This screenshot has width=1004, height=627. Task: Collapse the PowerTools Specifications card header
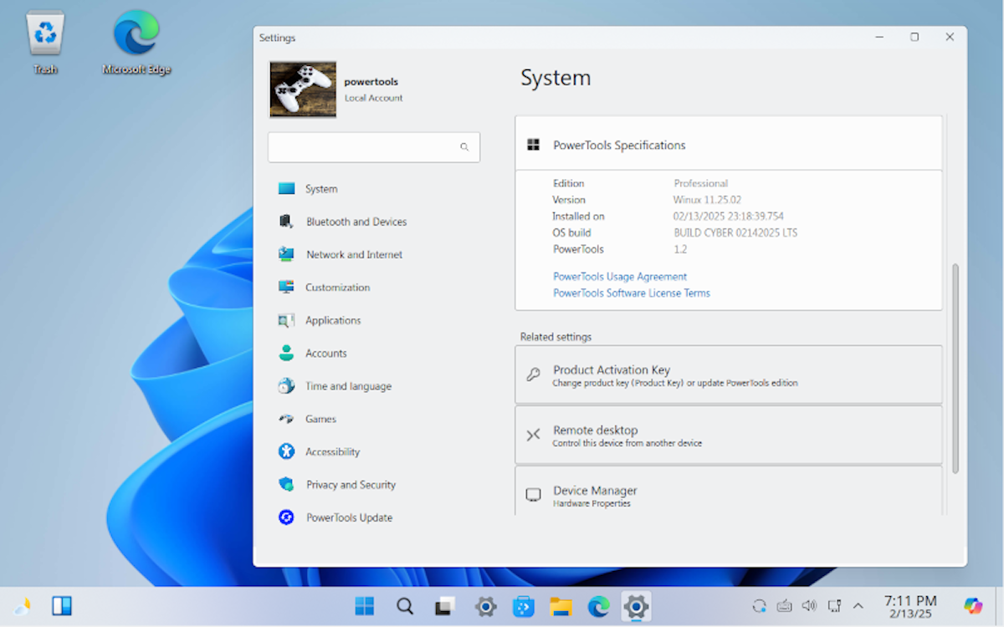point(729,144)
